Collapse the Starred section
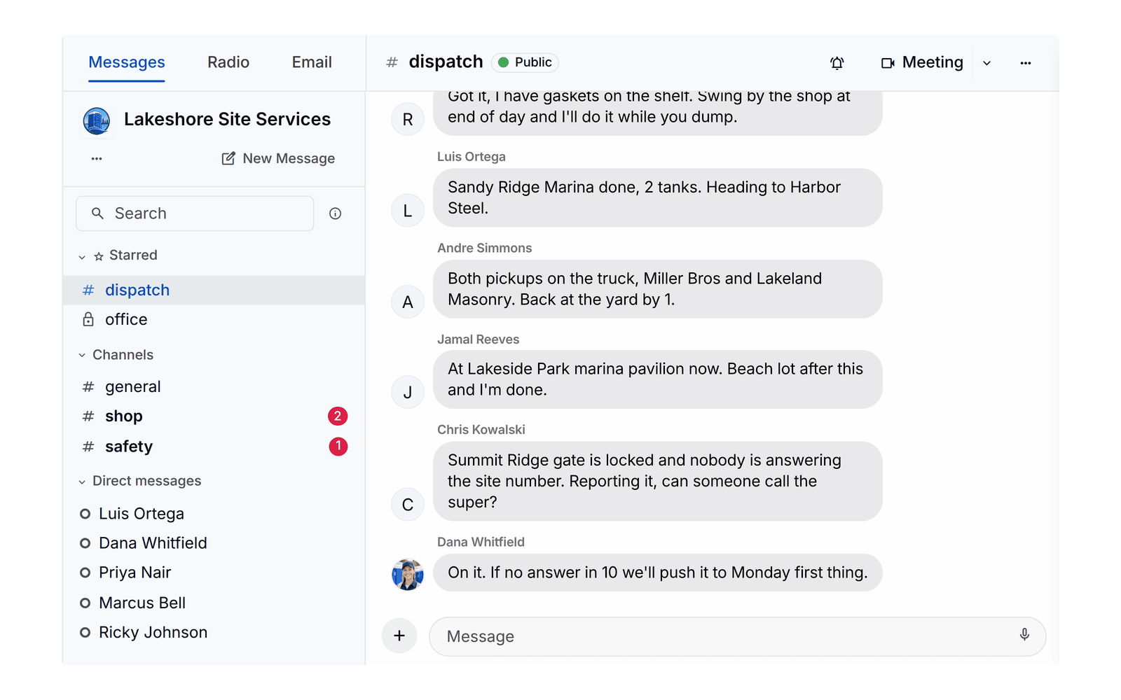This screenshot has height=700, width=1121. [82, 257]
